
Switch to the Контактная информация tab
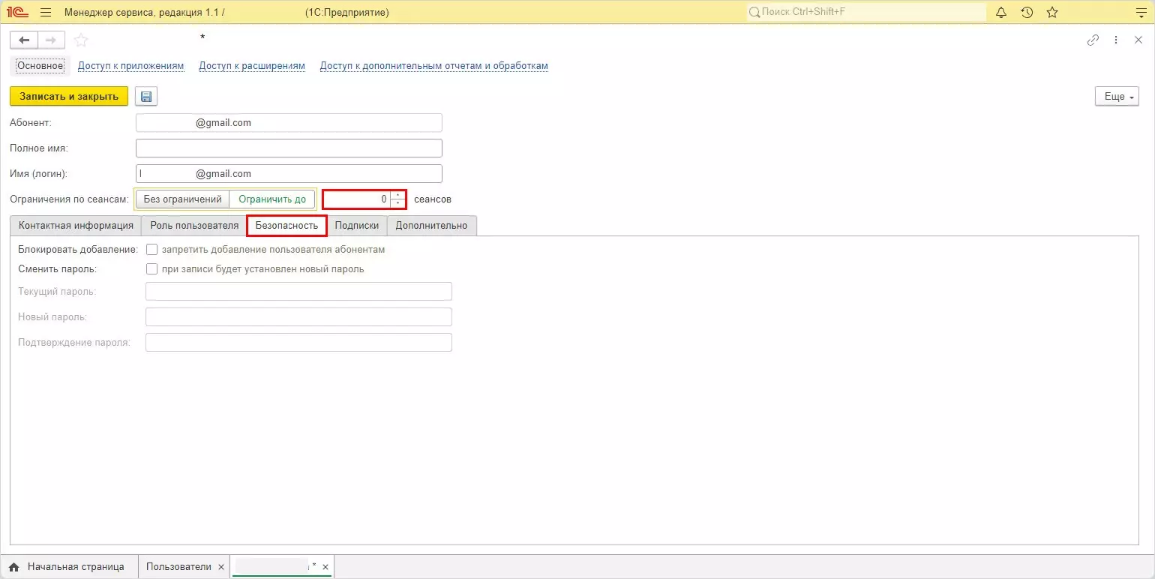click(76, 225)
